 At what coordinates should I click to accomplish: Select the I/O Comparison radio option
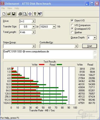point(72,25)
